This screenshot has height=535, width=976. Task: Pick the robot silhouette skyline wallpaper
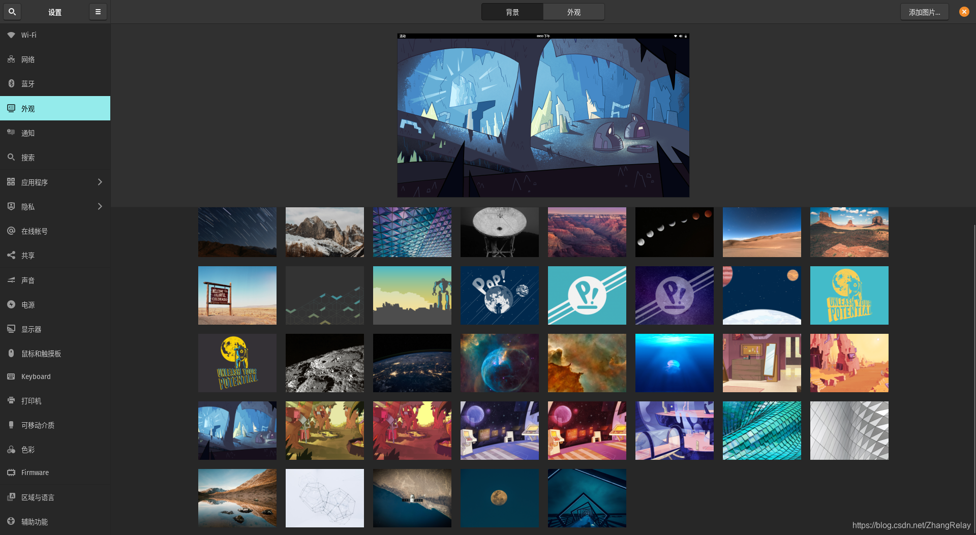coord(412,295)
